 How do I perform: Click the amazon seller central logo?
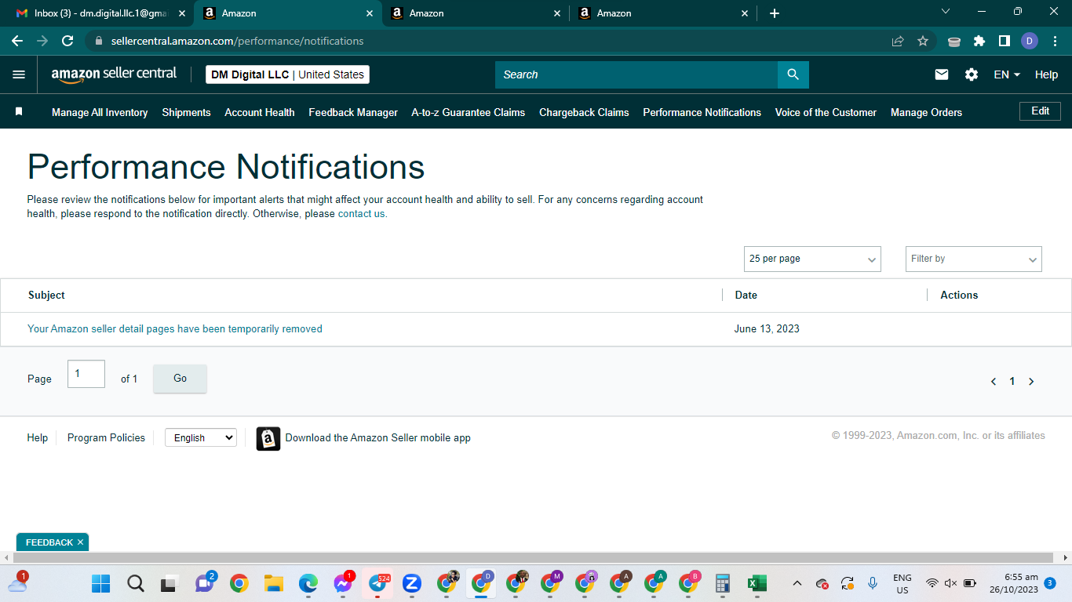point(115,74)
